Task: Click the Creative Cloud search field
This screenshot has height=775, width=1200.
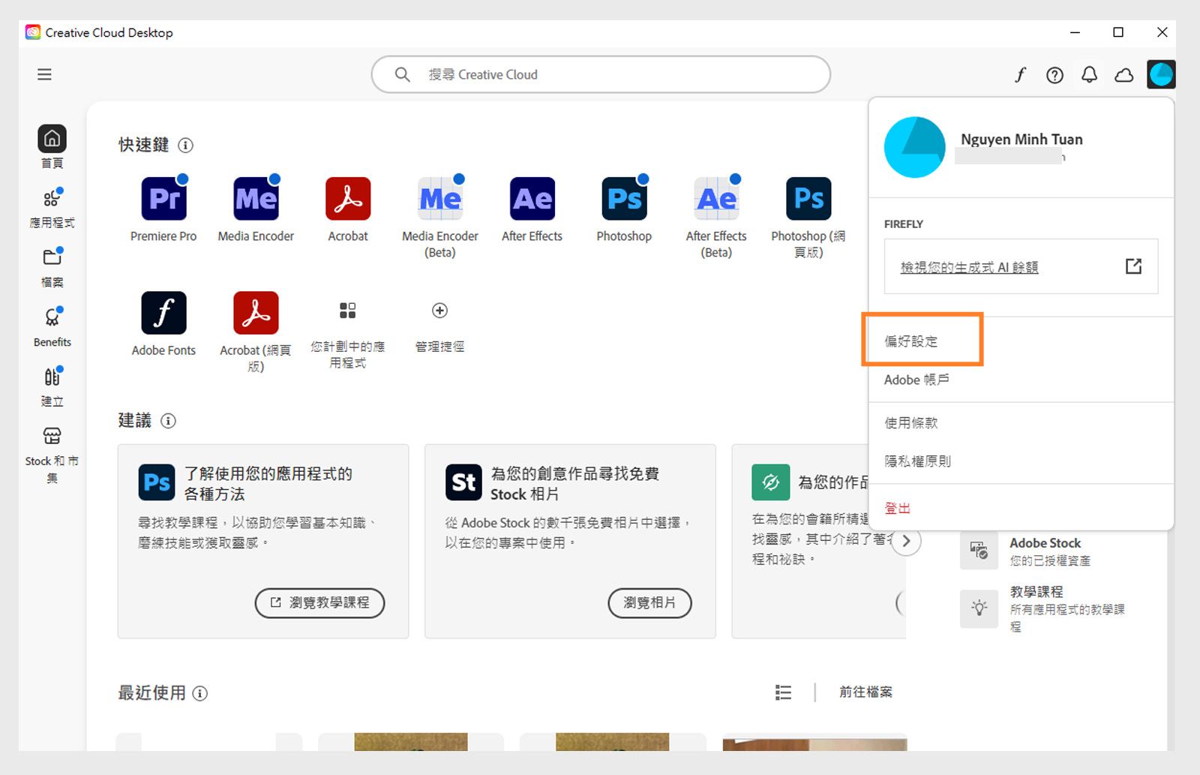Action: (600, 74)
